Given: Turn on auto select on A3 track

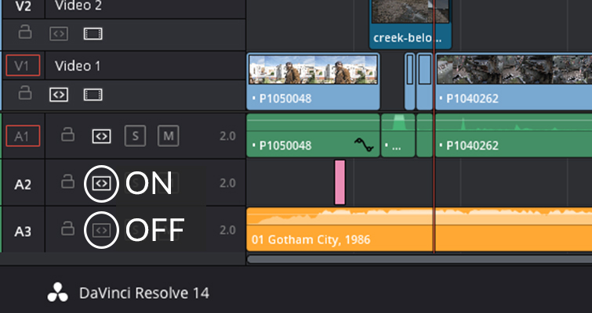Looking at the screenshot, I should coord(101,230).
